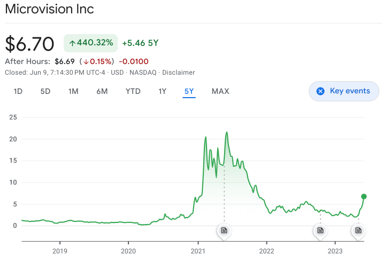Click the green endpoint dot on chart
This screenshot has height=255, width=382.
tap(364, 196)
